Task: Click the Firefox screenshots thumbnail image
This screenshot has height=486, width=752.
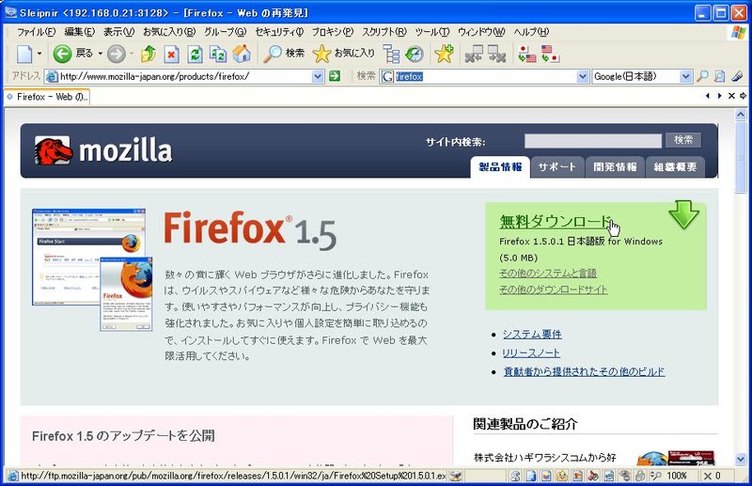Action: tap(92, 270)
